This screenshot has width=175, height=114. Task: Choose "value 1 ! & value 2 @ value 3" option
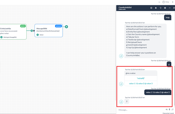(141, 83)
